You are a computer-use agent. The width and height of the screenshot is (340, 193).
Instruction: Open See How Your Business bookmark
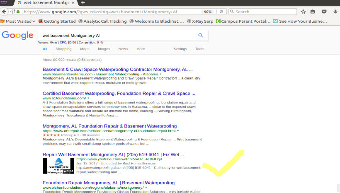300,21
